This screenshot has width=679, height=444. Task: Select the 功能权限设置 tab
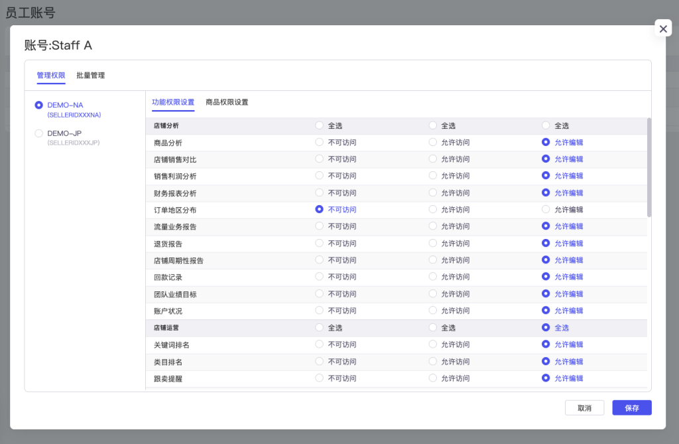pyautogui.click(x=173, y=102)
